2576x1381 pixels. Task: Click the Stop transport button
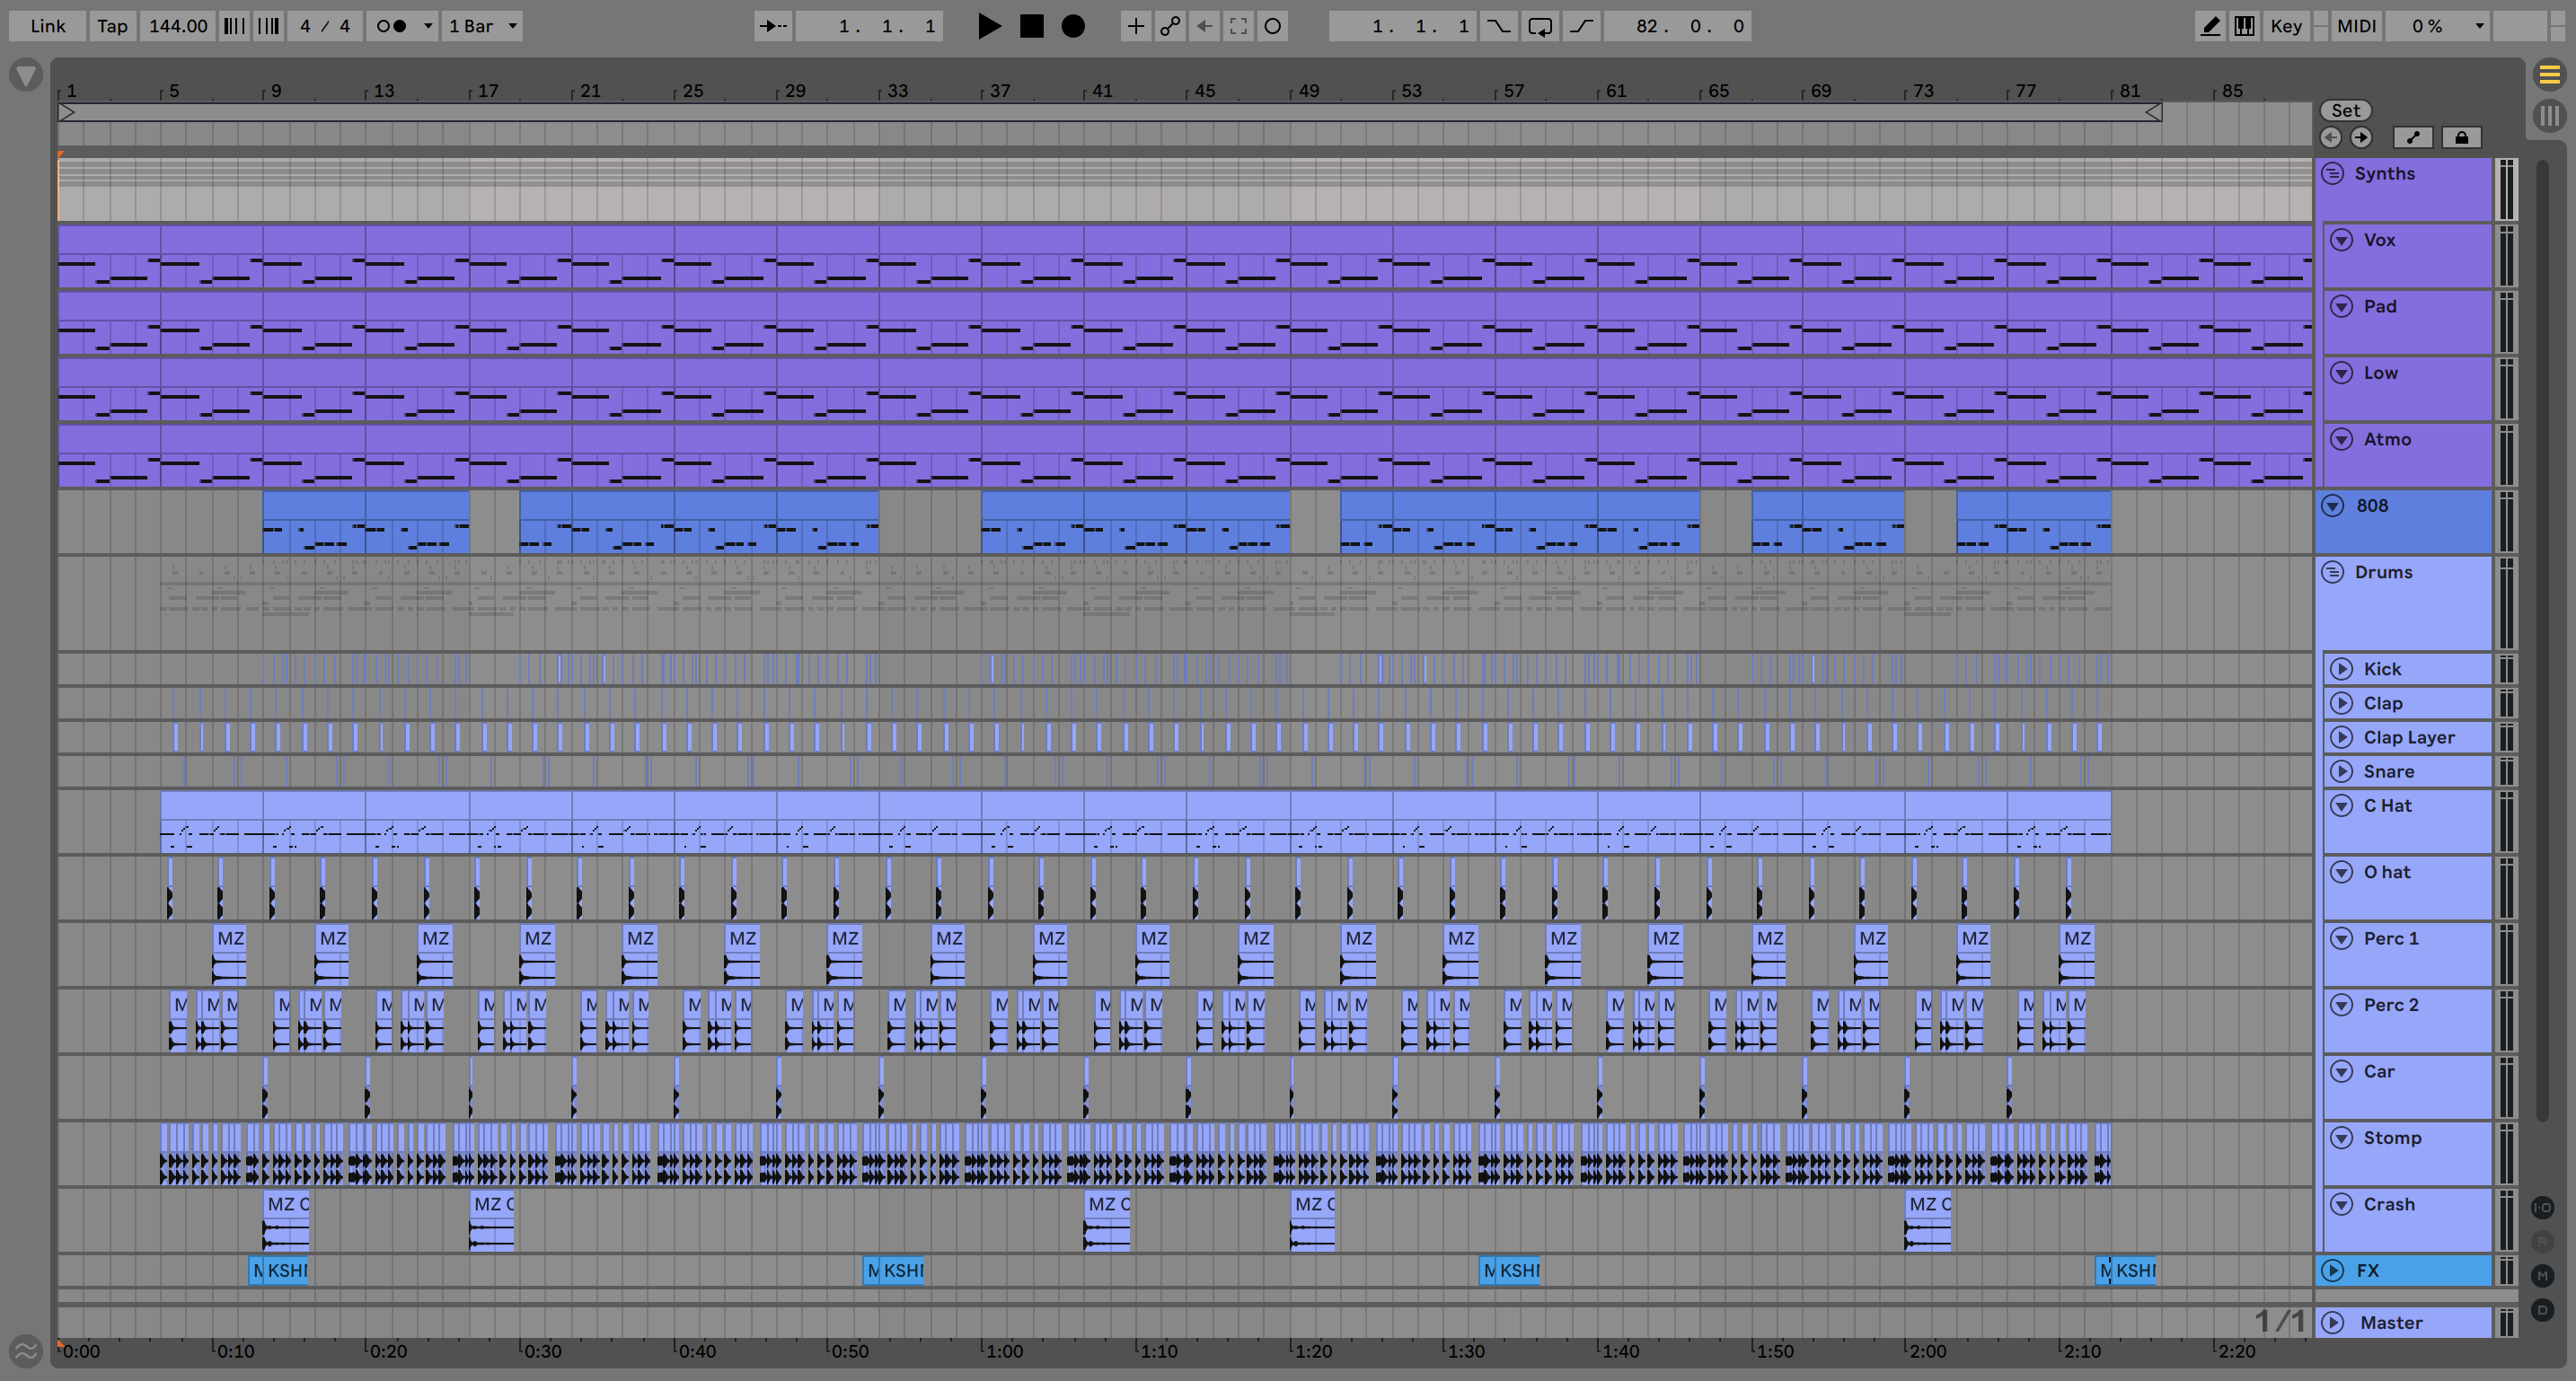pos(1031,26)
